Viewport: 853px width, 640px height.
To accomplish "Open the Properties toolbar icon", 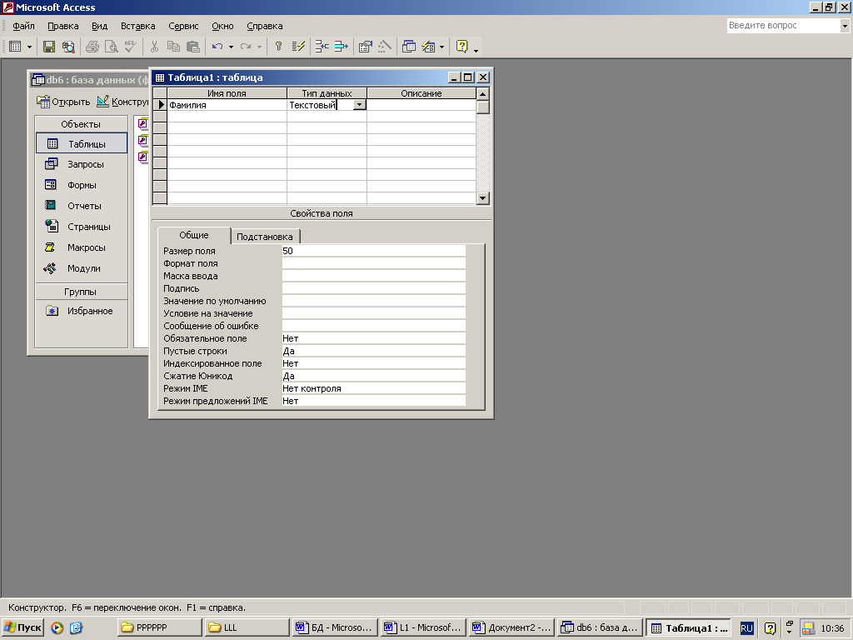I will [x=365, y=47].
